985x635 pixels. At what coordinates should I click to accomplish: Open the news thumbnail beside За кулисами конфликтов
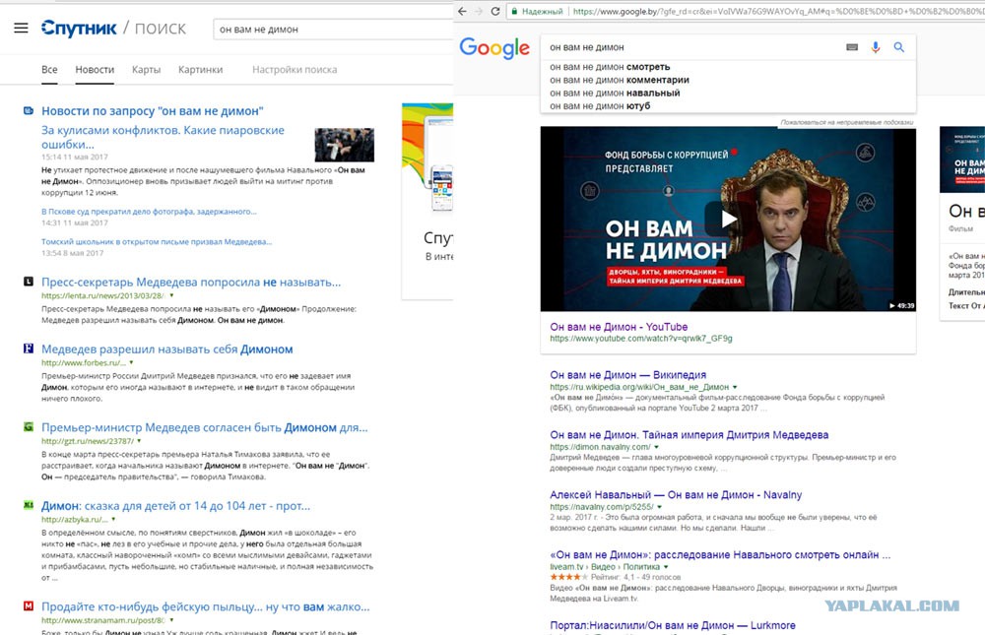tap(344, 145)
